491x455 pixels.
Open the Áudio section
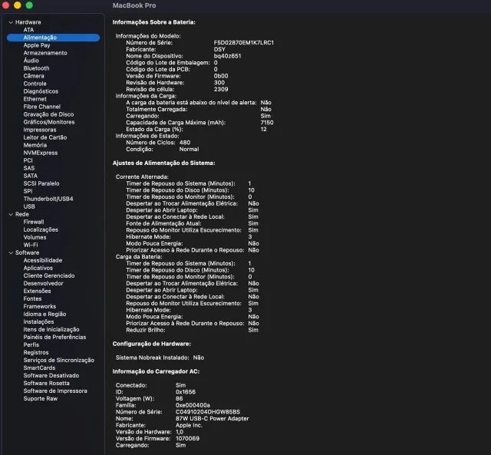(31, 61)
